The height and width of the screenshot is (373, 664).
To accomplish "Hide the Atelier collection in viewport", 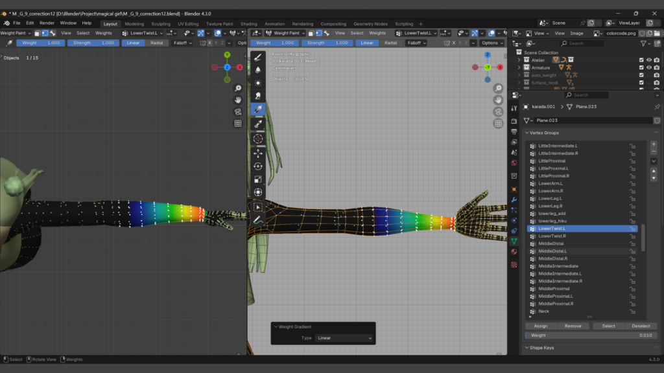I will tap(649, 60).
